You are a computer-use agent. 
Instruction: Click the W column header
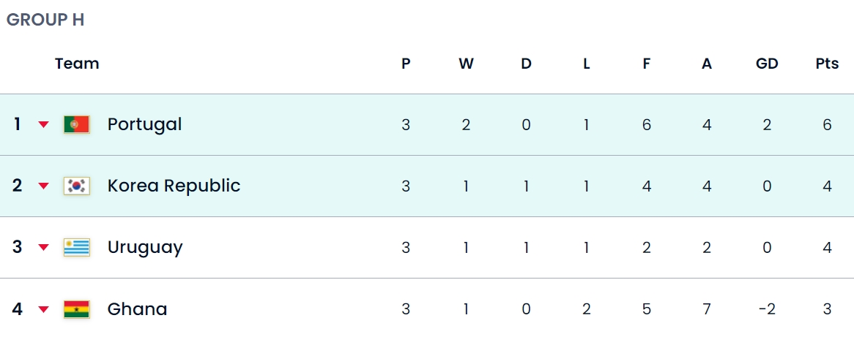click(x=466, y=64)
